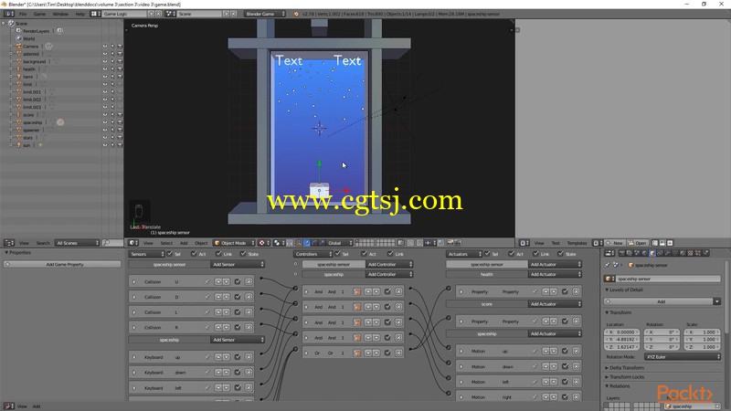Expand the Delta Transform panel

coord(627,368)
